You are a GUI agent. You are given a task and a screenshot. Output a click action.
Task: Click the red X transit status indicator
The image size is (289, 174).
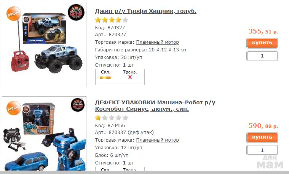point(130,77)
